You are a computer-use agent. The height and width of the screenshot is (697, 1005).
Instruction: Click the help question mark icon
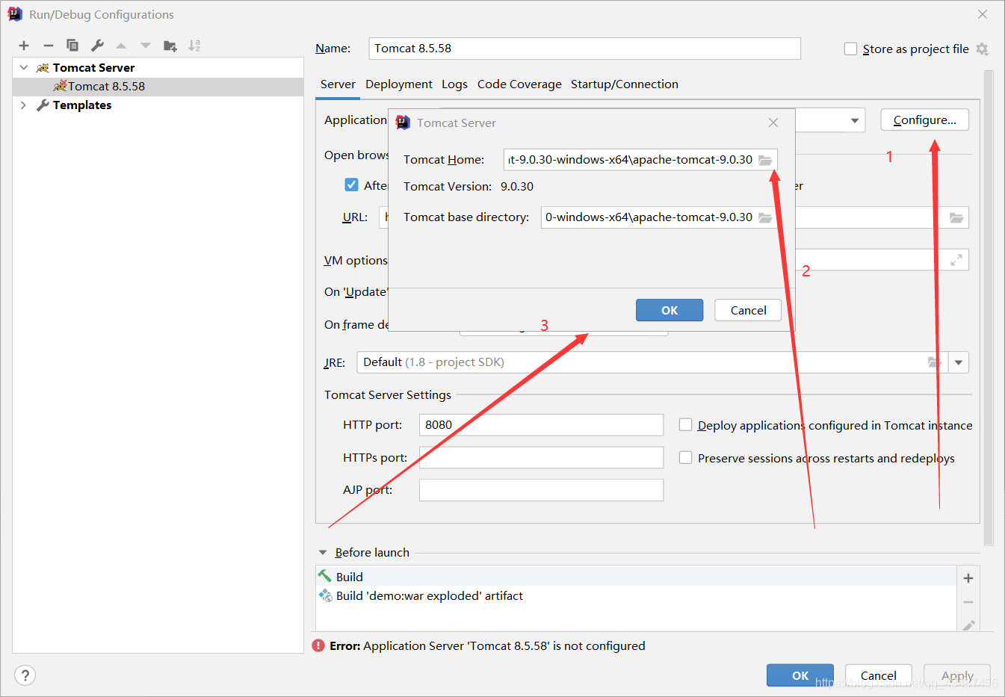[x=25, y=675]
